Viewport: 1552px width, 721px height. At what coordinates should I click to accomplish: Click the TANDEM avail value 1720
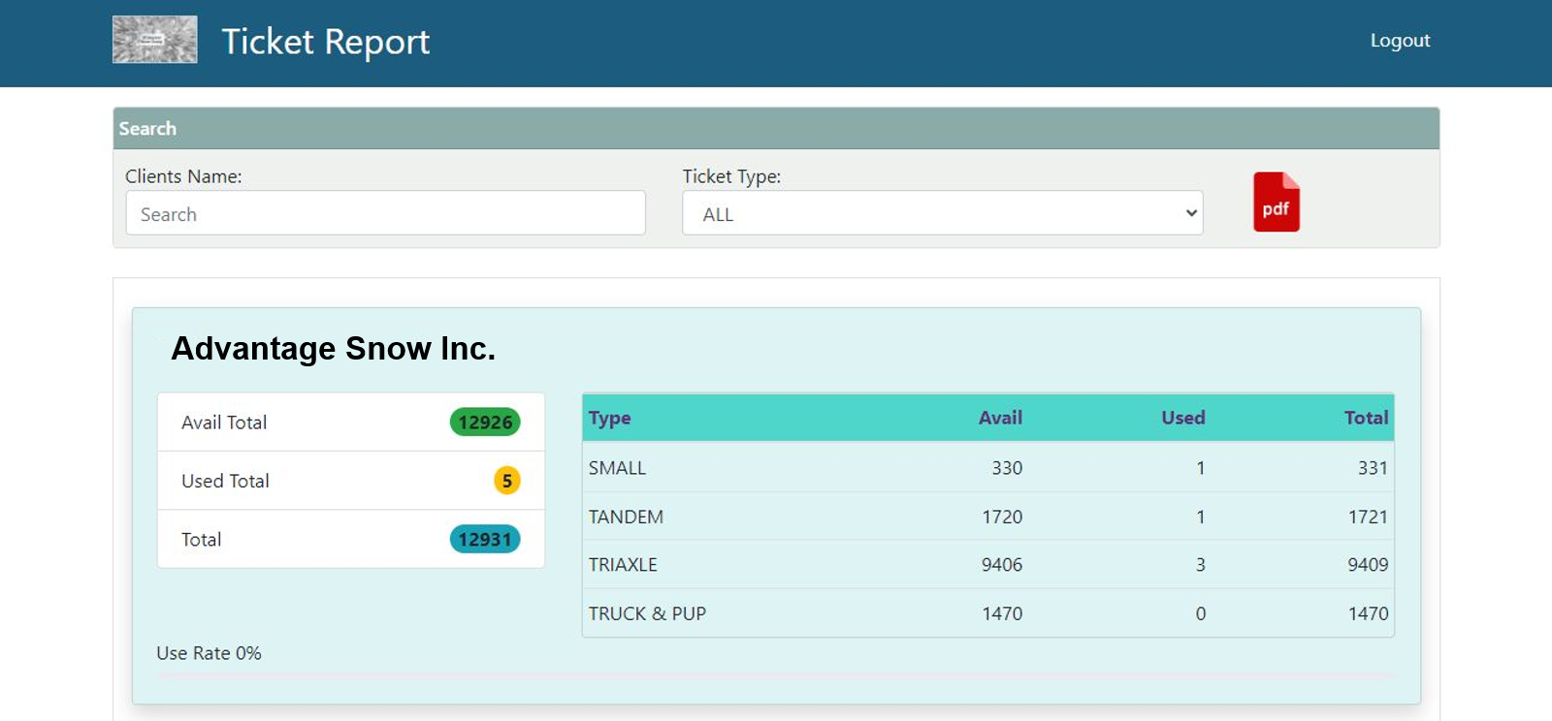coord(1002,517)
